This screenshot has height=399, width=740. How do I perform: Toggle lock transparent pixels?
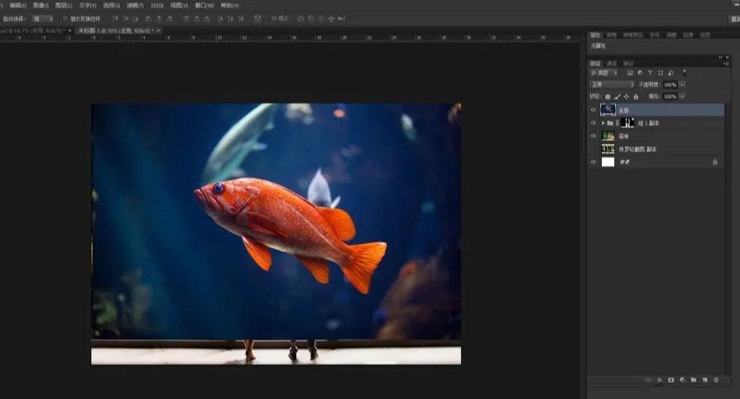(608, 97)
